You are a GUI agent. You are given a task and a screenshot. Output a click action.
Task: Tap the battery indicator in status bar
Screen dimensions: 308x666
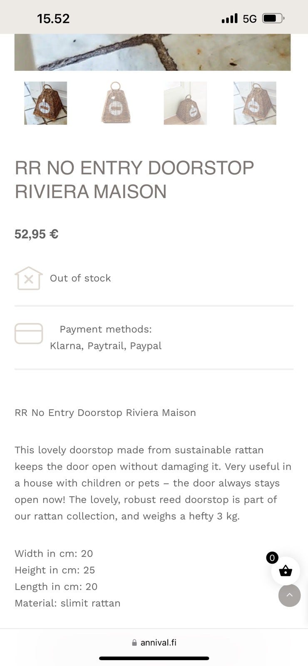(x=273, y=18)
